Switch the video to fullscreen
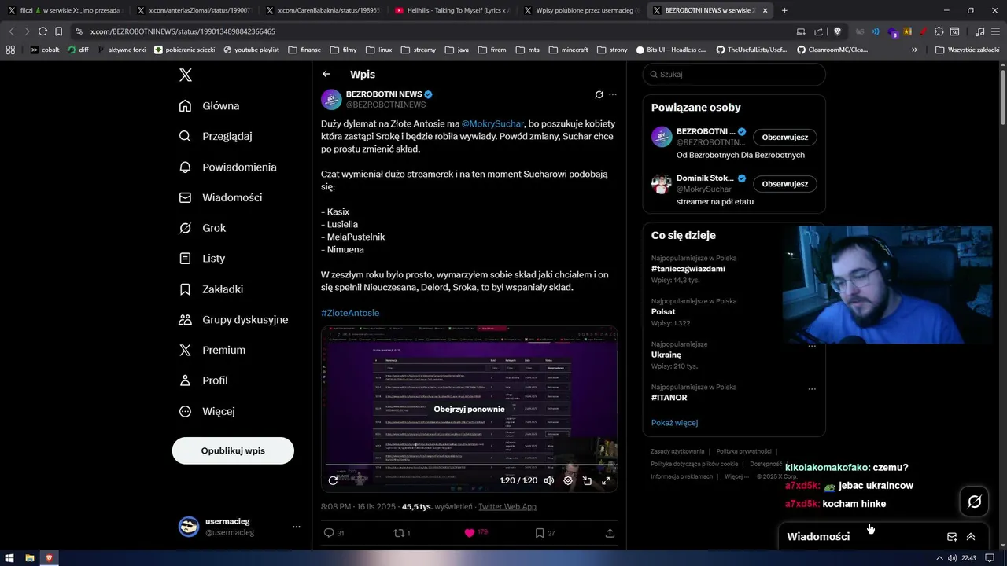1007x566 pixels. 606,480
